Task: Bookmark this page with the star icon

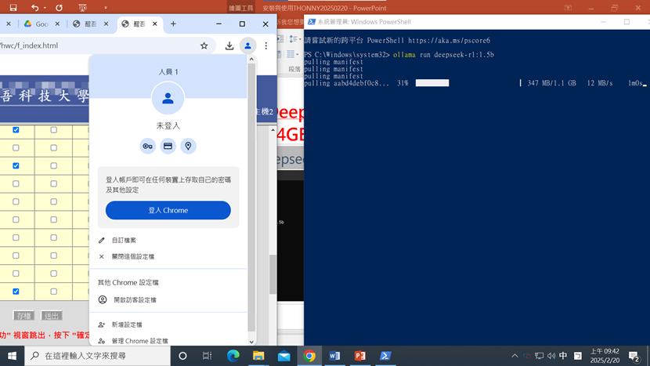Action: click(x=204, y=46)
